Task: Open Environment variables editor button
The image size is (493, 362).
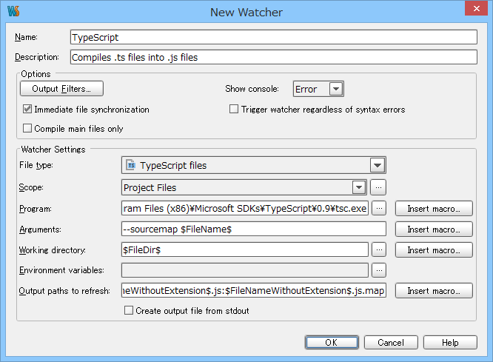Action: (x=379, y=270)
